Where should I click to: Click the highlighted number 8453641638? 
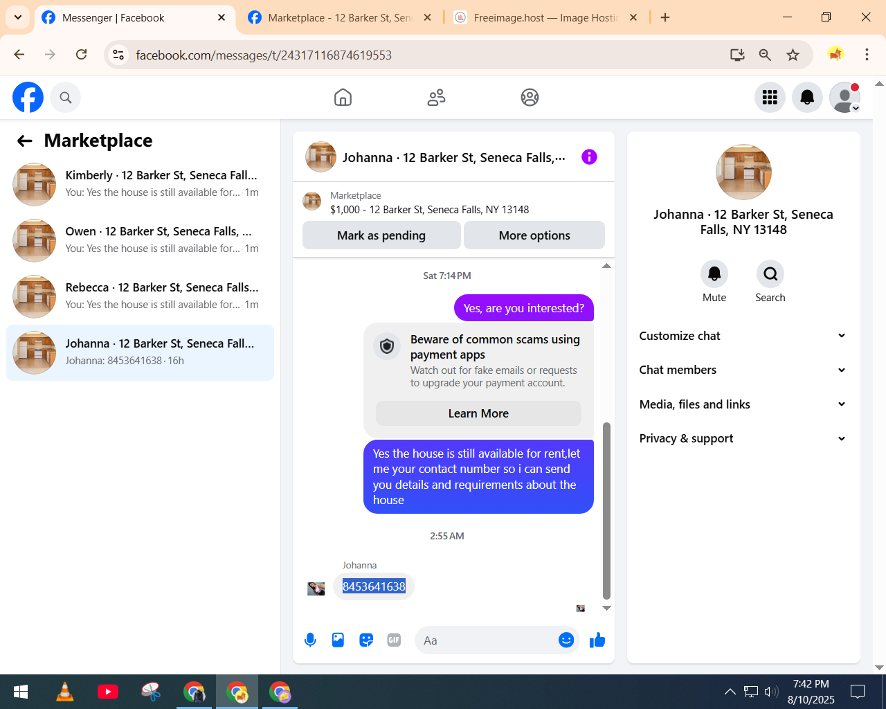coord(374,586)
